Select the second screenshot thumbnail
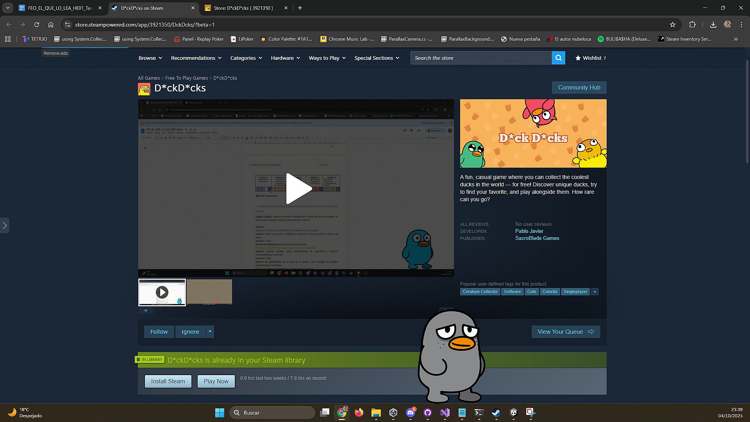 [x=209, y=292]
